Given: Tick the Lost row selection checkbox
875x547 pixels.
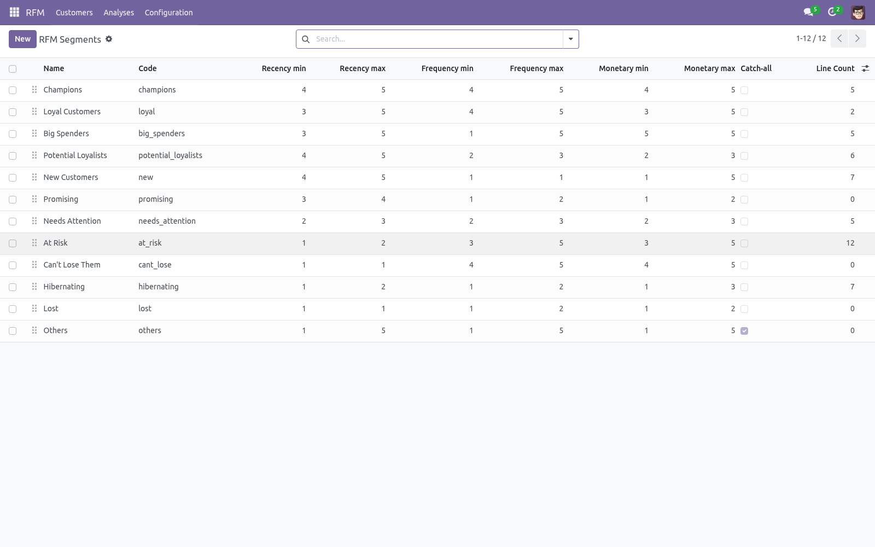Looking at the screenshot, I should [x=13, y=309].
